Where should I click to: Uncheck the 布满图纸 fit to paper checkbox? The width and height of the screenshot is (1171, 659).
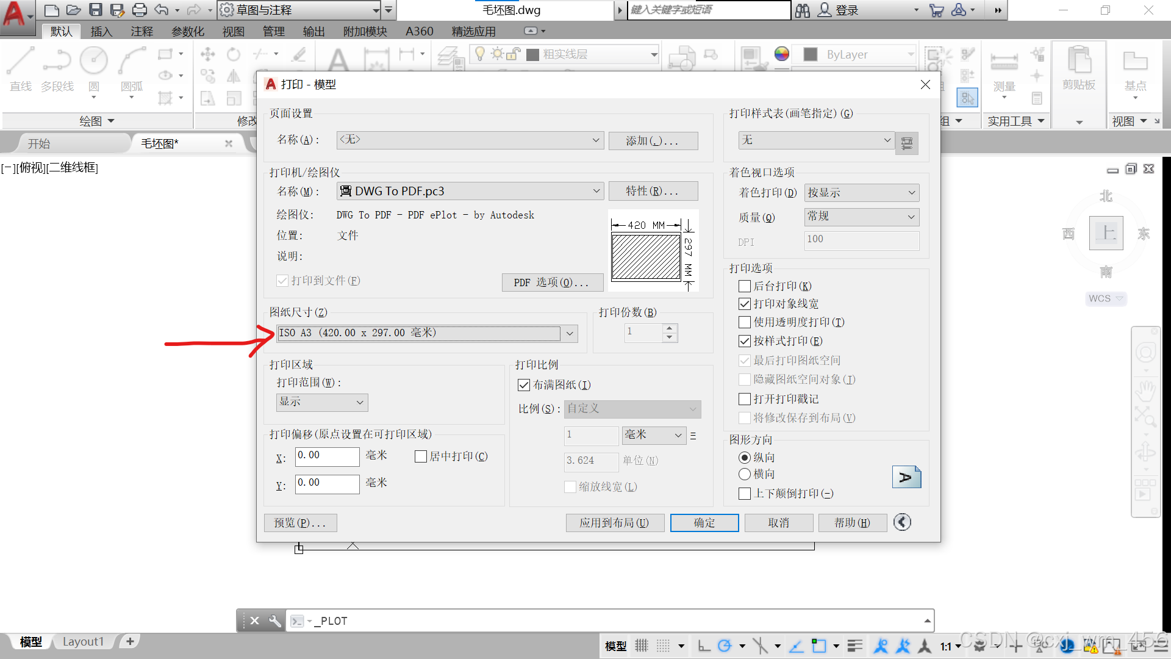coord(523,385)
